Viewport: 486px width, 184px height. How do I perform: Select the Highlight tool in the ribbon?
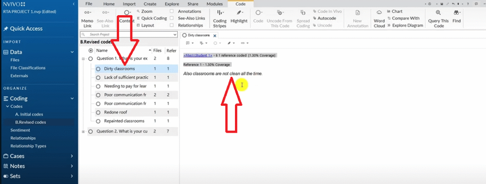click(239, 17)
